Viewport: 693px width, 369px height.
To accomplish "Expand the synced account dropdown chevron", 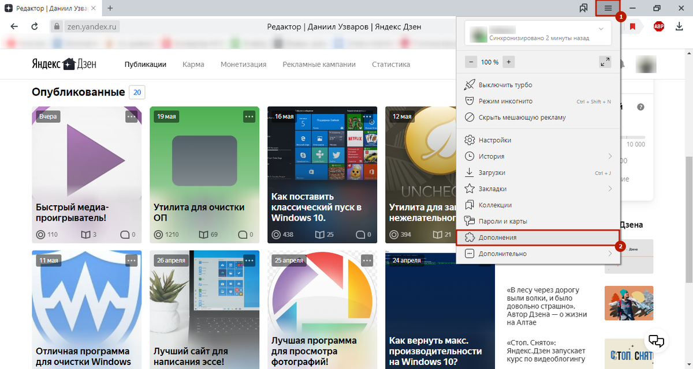I will pyautogui.click(x=601, y=28).
